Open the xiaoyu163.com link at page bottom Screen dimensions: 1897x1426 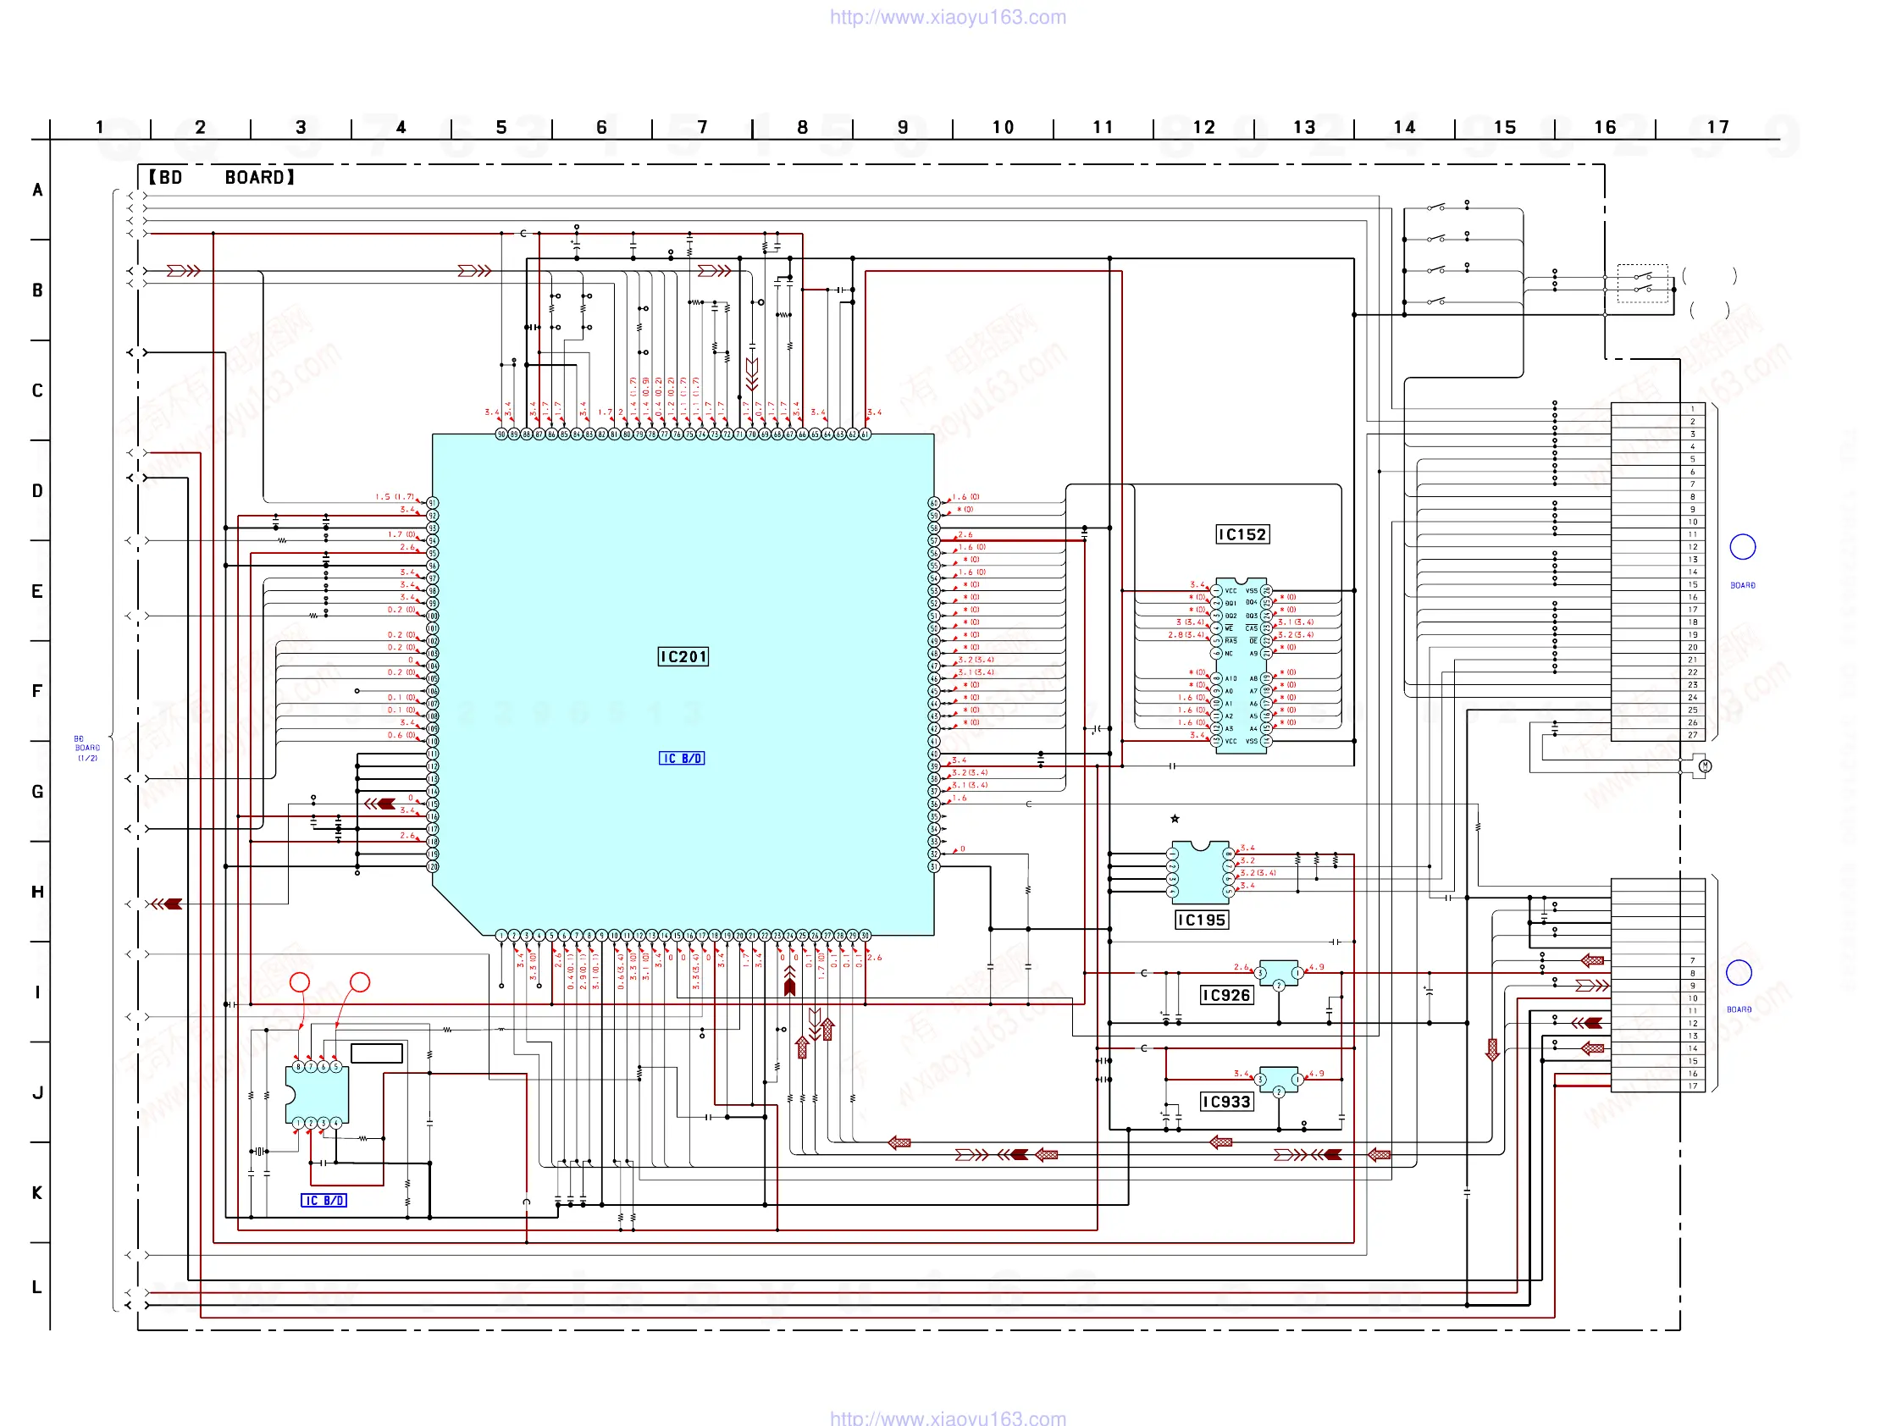point(948,1418)
